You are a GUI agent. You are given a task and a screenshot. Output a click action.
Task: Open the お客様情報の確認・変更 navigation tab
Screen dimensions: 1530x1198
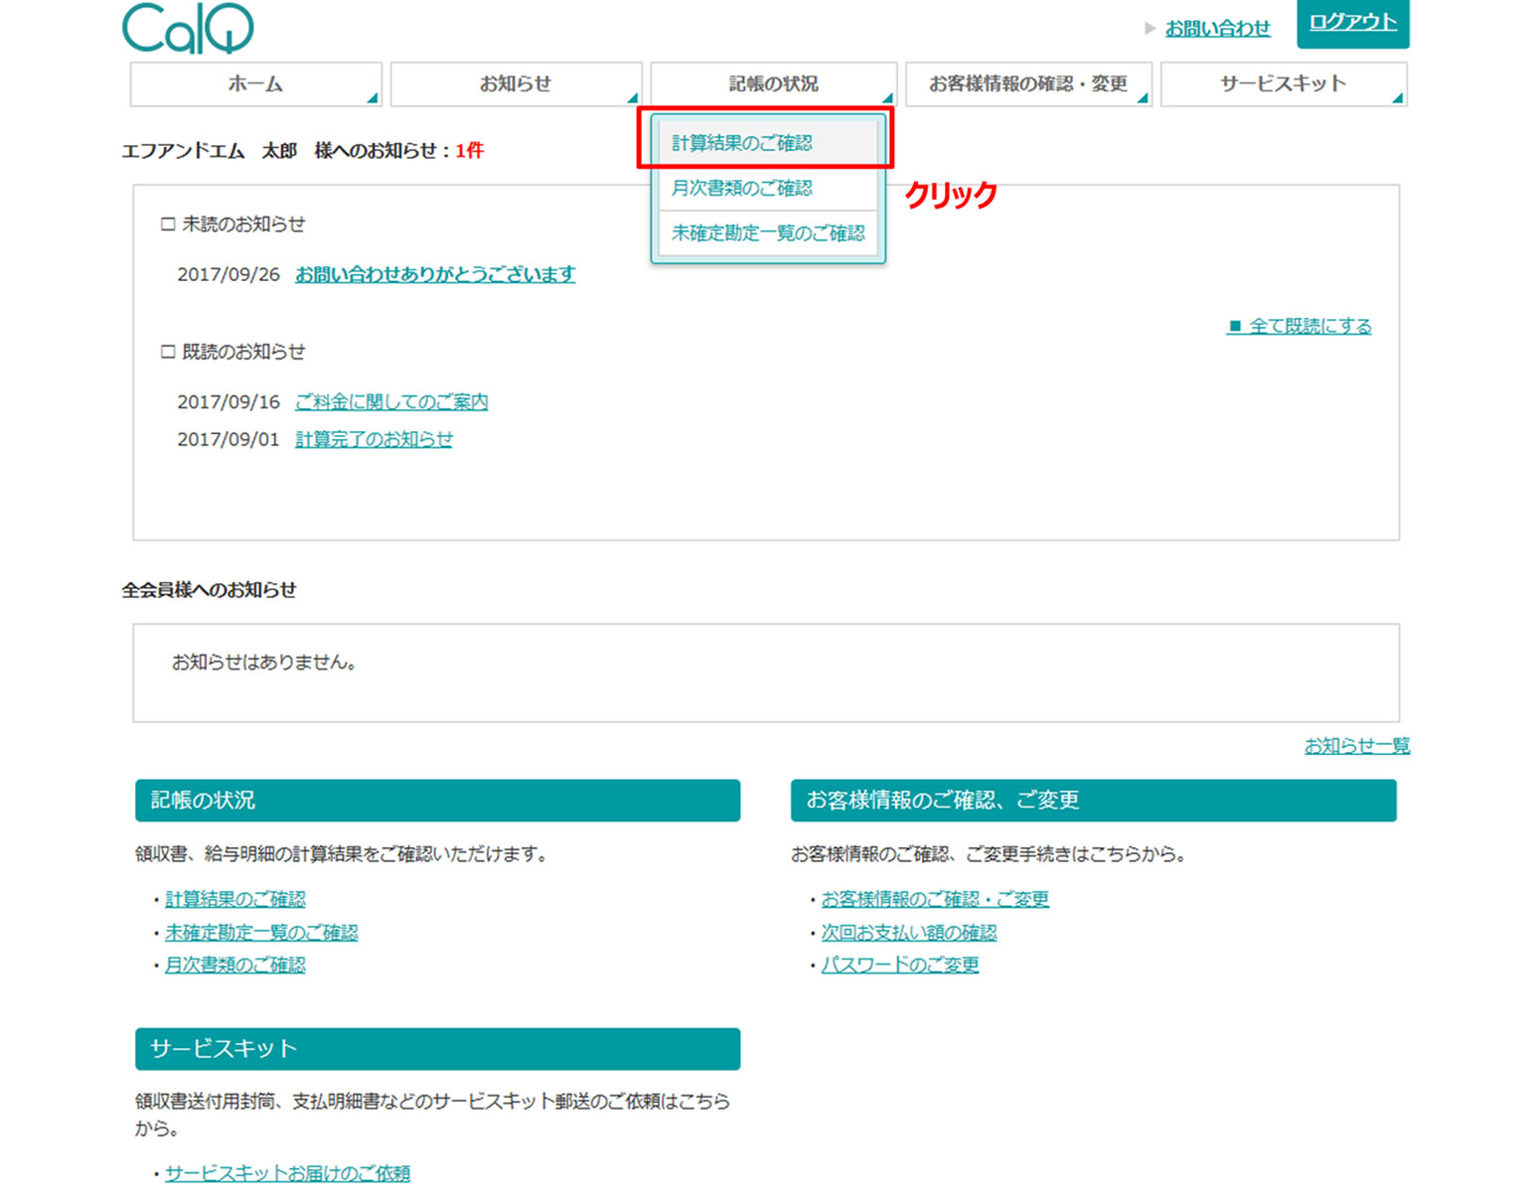[x=1028, y=84]
